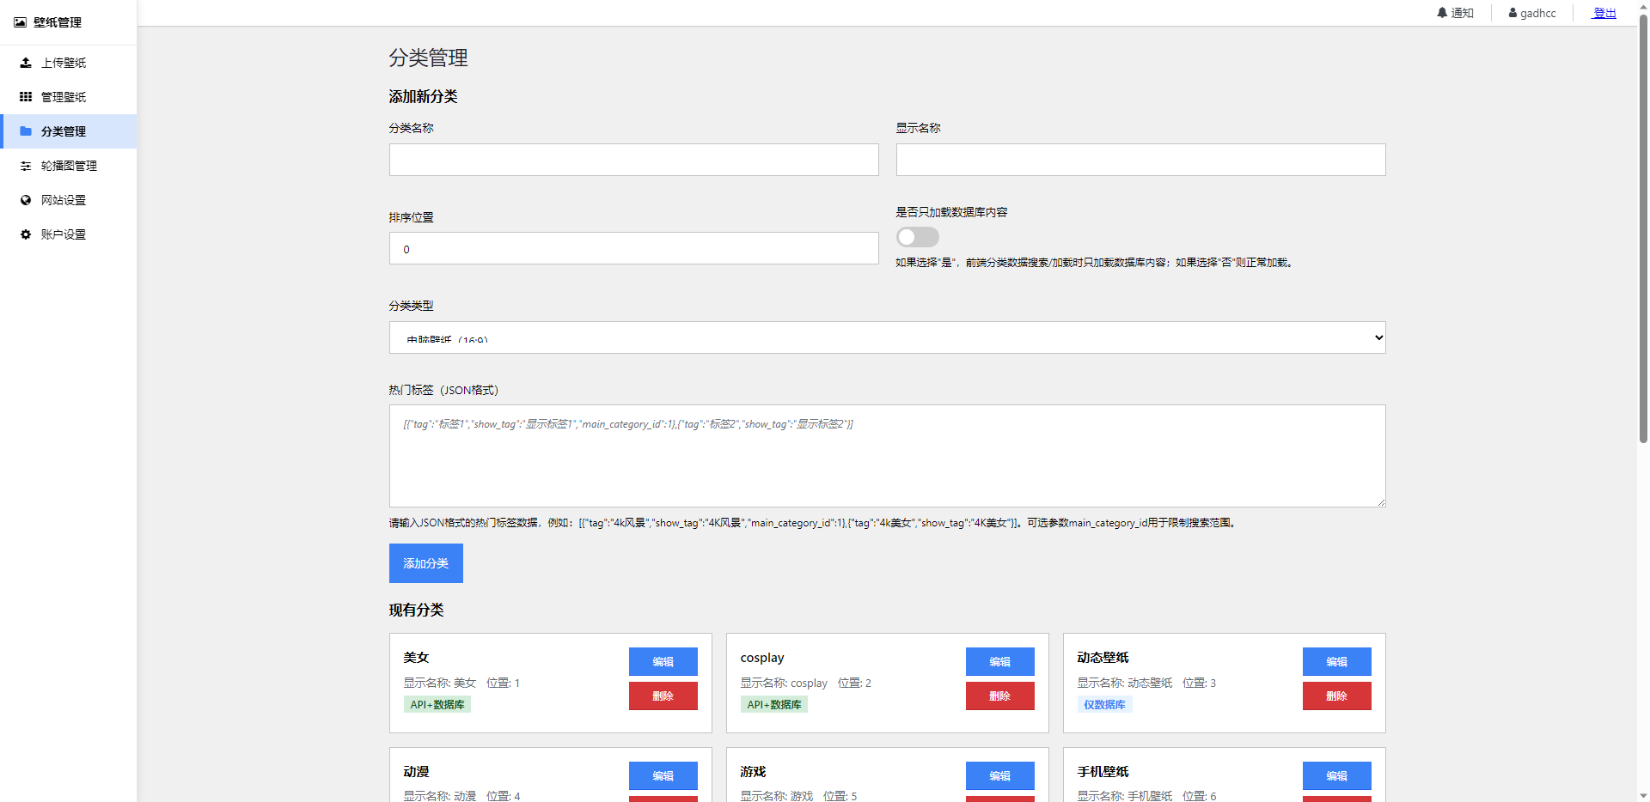
Task: Click the grid icon beside 管理壁纸
Action: (26, 97)
